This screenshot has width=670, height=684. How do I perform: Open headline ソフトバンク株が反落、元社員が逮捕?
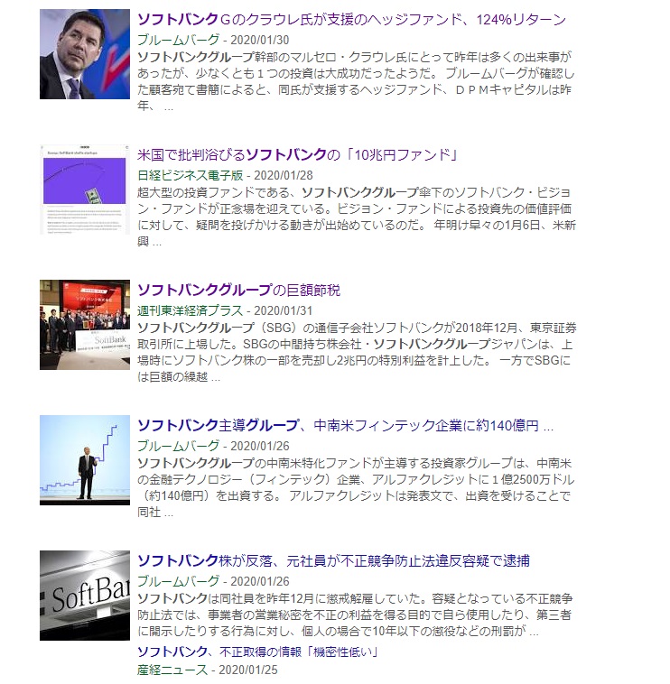[x=333, y=561]
